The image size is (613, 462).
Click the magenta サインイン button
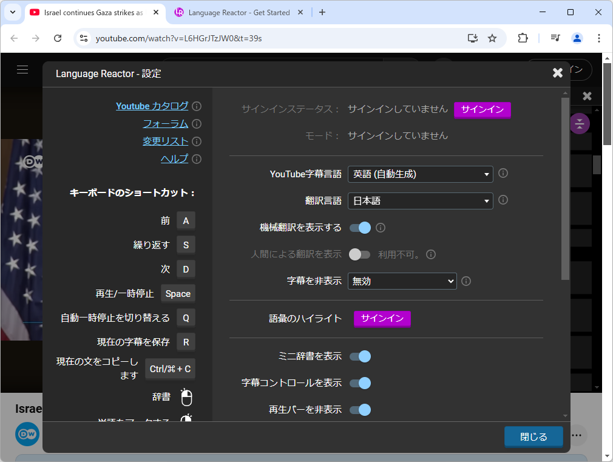click(482, 110)
